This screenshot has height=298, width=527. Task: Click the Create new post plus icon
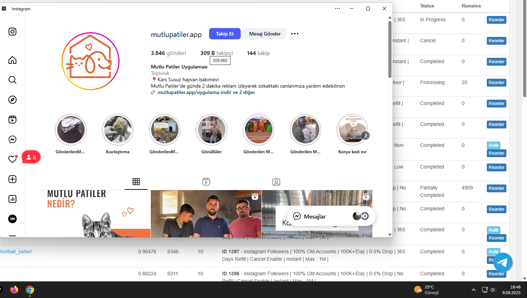click(x=12, y=179)
